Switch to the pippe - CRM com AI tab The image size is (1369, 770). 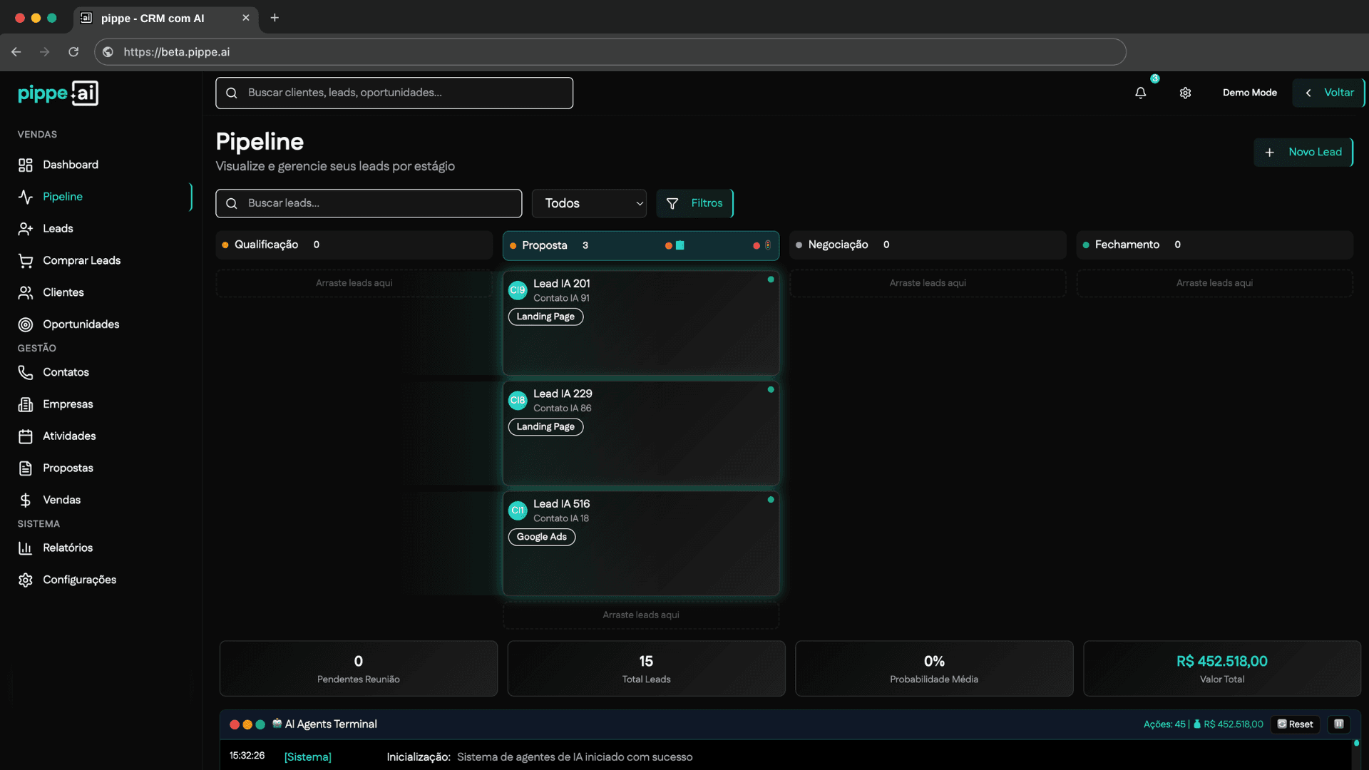(152, 19)
